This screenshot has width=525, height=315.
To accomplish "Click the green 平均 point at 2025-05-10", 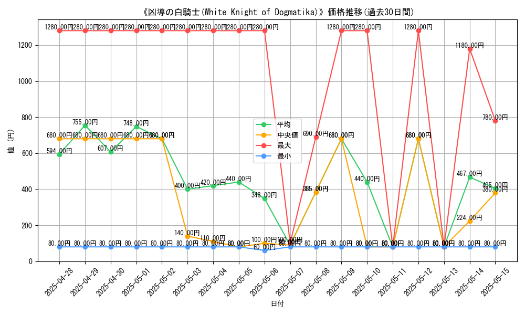I will point(367,182).
